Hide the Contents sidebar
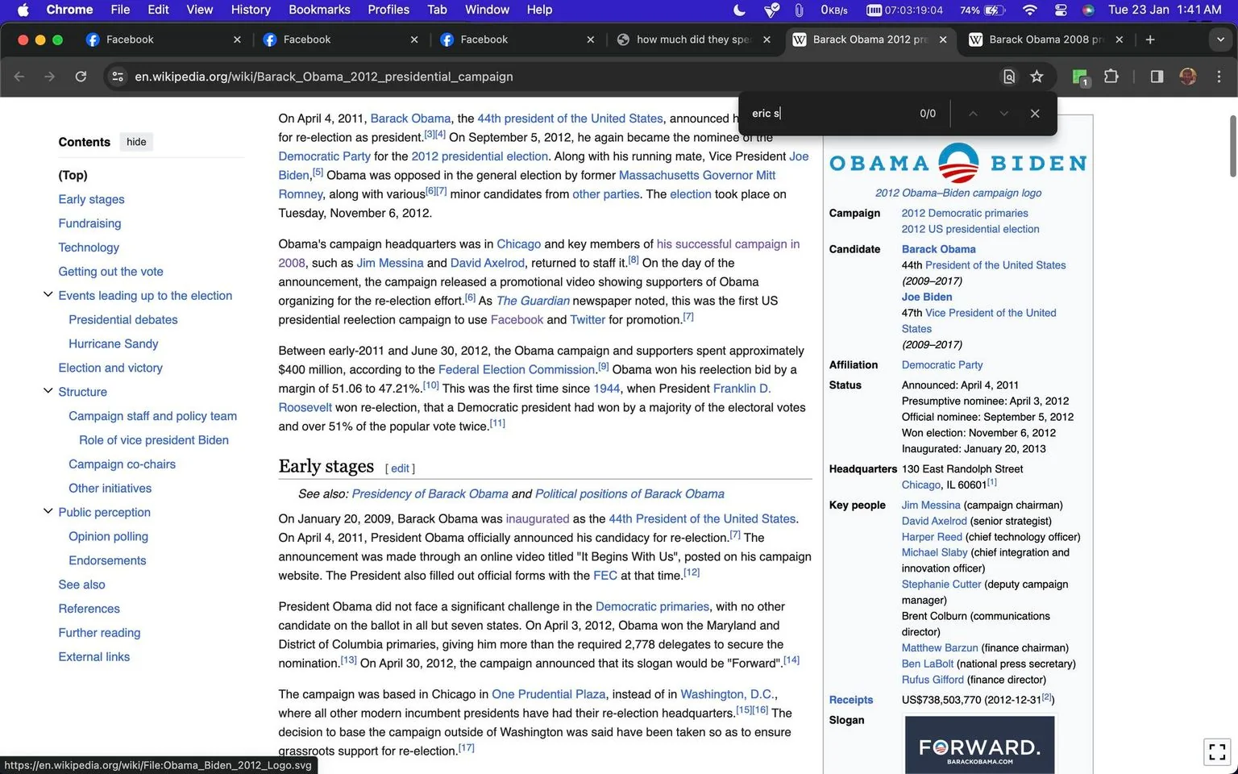 coord(136,142)
